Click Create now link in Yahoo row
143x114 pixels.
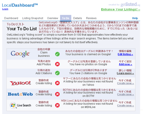point(126,83)
